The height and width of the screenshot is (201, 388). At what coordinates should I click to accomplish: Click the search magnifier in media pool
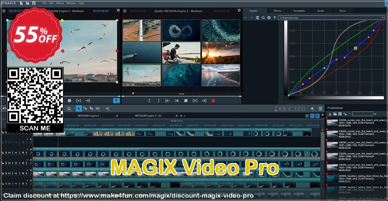click(x=263, y=18)
